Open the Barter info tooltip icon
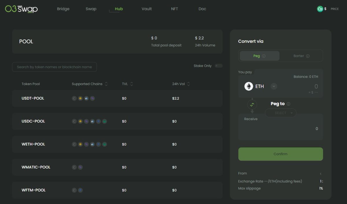 (x=308, y=56)
